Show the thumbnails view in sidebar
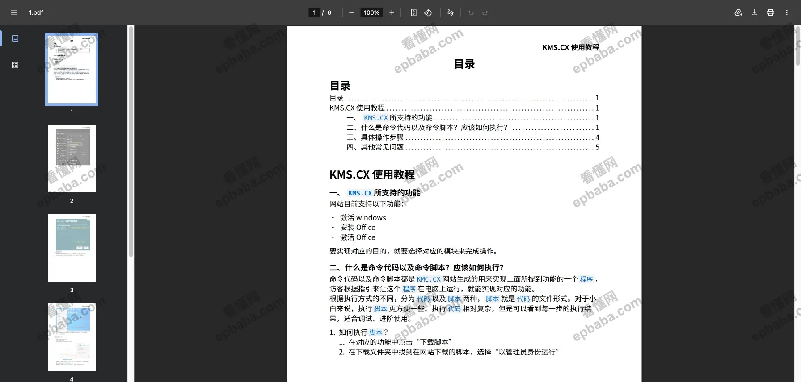Image resolution: width=801 pixels, height=382 pixels. tap(15, 38)
